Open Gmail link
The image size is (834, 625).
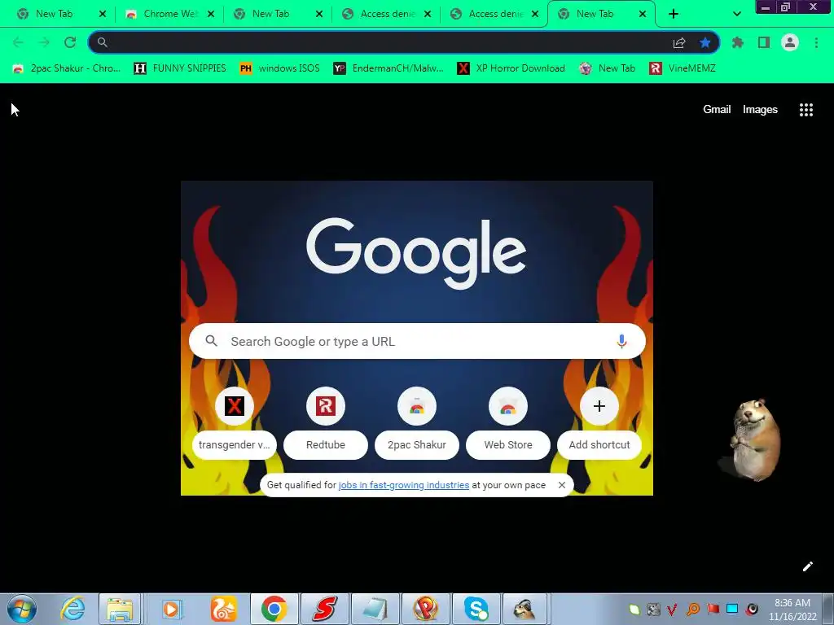tap(717, 110)
